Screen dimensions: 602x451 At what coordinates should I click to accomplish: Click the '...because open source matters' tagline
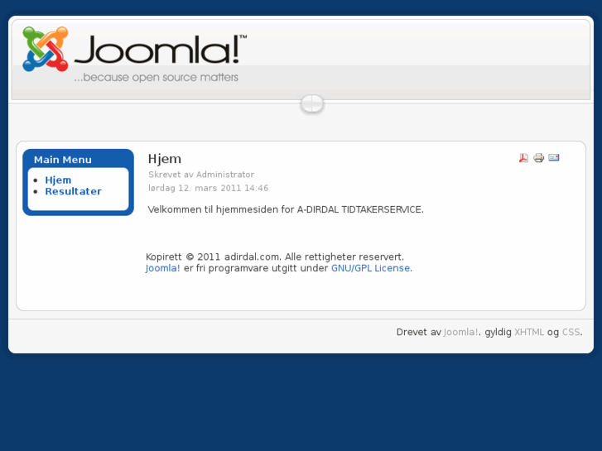tap(156, 77)
